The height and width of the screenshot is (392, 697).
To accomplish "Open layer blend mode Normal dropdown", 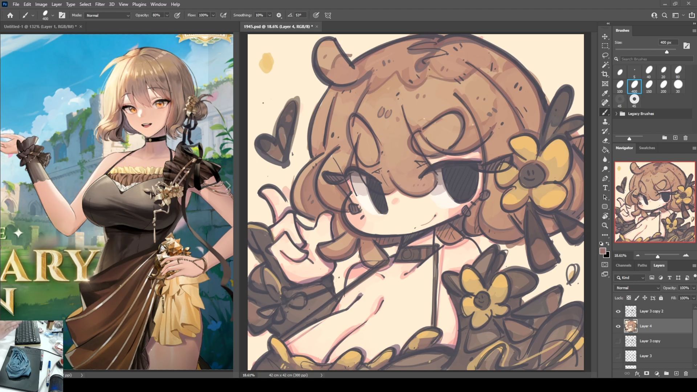I will click(x=637, y=288).
